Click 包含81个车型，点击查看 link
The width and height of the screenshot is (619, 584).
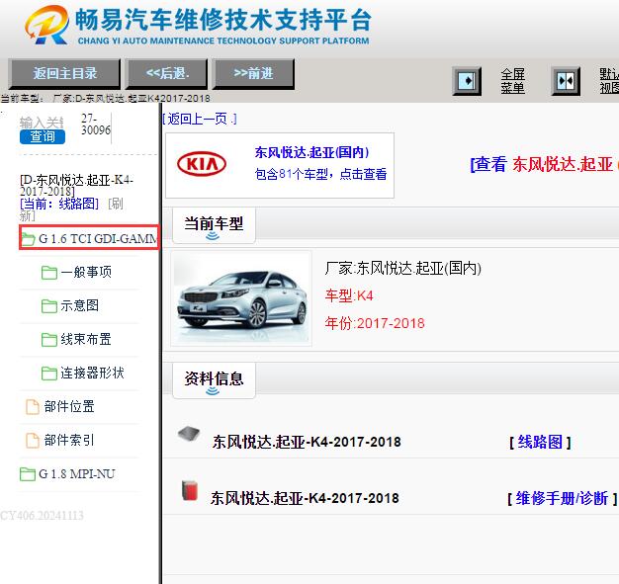(x=320, y=174)
